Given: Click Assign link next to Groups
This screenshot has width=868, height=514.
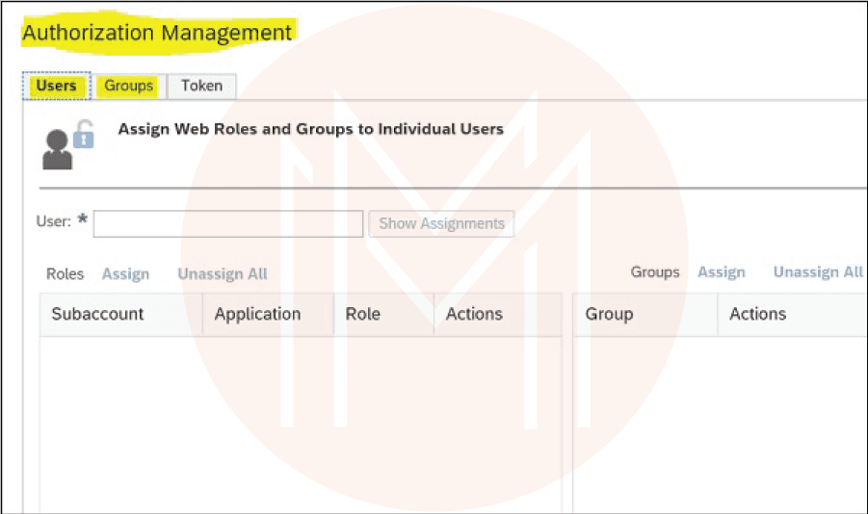Looking at the screenshot, I should pyautogui.click(x=722, y=272).
